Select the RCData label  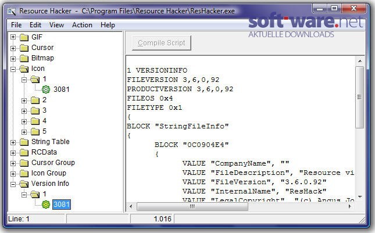click(x=44, y=152)
